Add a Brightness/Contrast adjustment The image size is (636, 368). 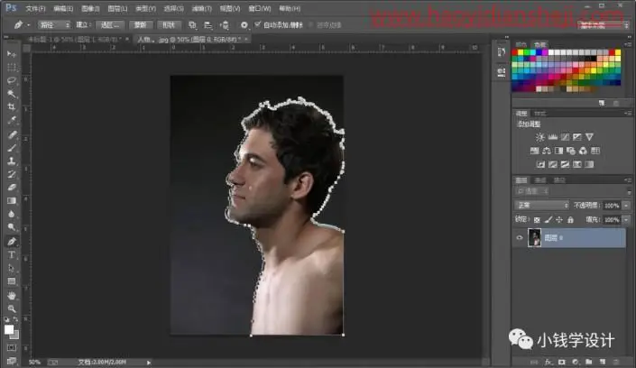coord(539,137)
